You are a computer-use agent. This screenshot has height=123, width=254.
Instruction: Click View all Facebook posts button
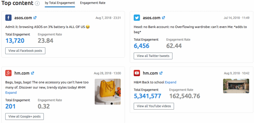(25, 51)
